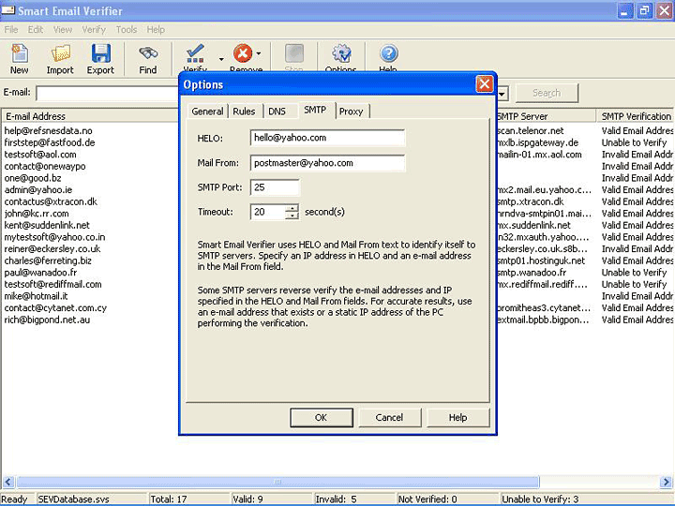Image resolution: width=675 pixels, height=506 pixels.
Task: Open Help using the question mark icon
Action: coord(388,54)
